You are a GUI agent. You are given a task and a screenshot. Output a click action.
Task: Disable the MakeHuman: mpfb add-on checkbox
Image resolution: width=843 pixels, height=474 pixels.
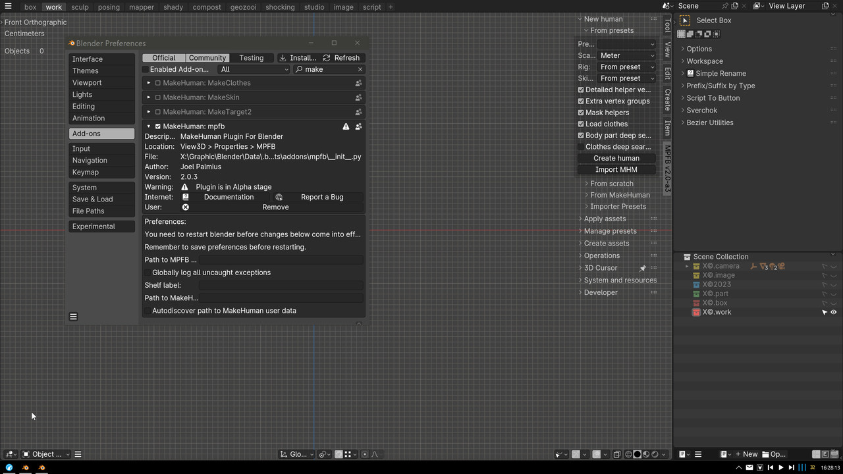pyautogui.click(x=158, y=126)
